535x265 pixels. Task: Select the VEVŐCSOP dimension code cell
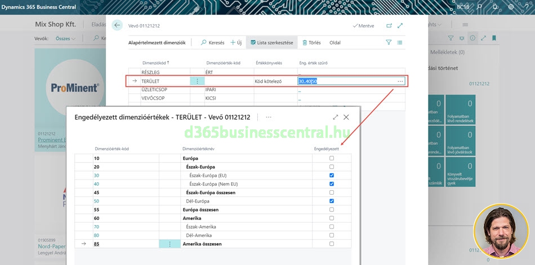click(x=165, y=98)
